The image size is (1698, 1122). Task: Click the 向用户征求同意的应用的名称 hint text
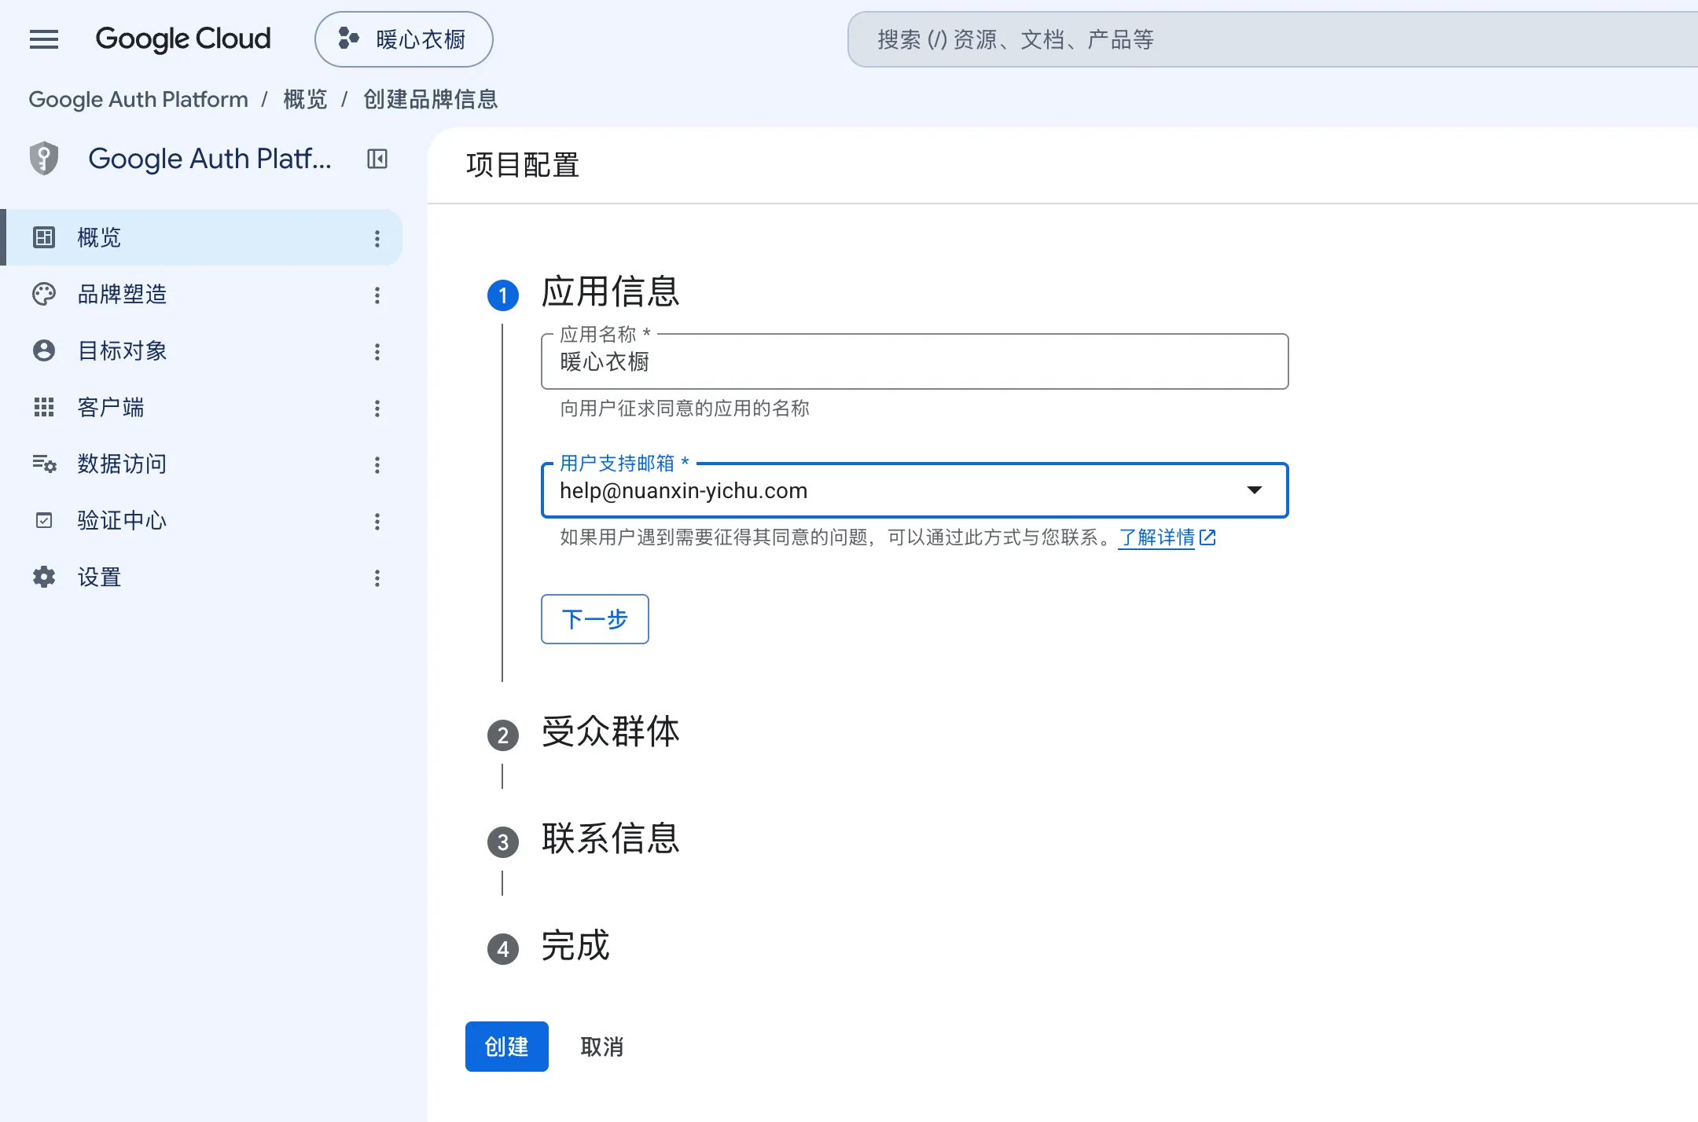tap(685, 409)
